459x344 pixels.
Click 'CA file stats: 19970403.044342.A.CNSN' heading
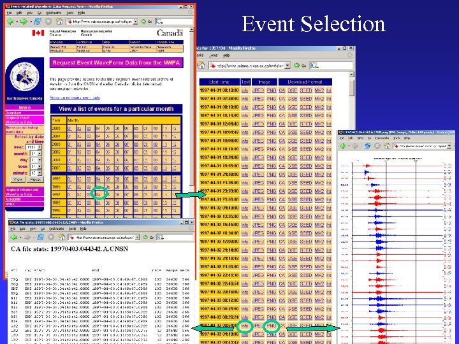tap(69, 249)
